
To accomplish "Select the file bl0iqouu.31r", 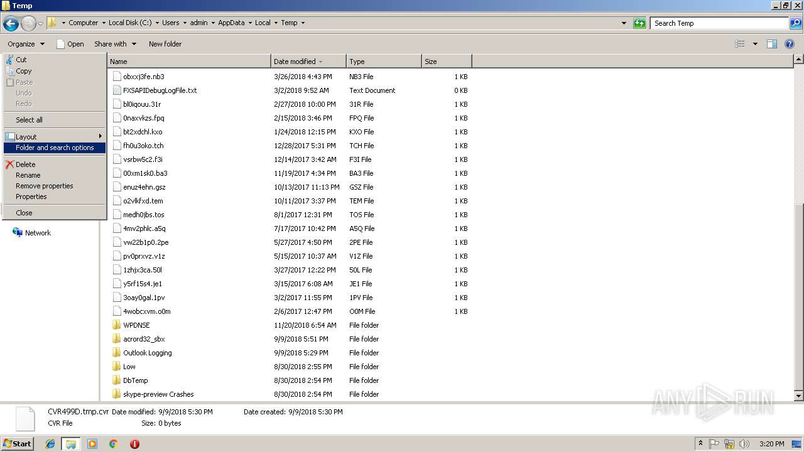I will point(142,104).
